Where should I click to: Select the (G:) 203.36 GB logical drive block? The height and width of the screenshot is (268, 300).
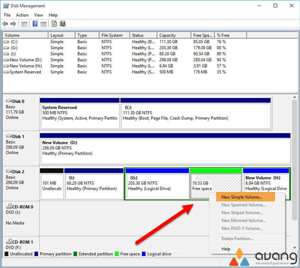(156, 185)
